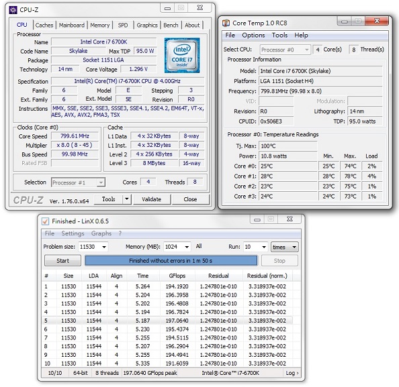
Task: Click the Stop button in LinX
Action: [279, 261]
